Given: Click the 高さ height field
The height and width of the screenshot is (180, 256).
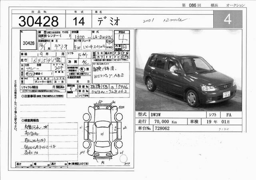Looking at the screenshot, I should [x=59, y=164].
